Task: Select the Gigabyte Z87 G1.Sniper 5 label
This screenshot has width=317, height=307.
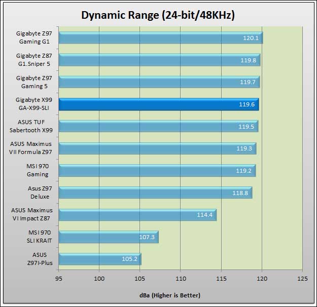Action: [x=34, y=60]
